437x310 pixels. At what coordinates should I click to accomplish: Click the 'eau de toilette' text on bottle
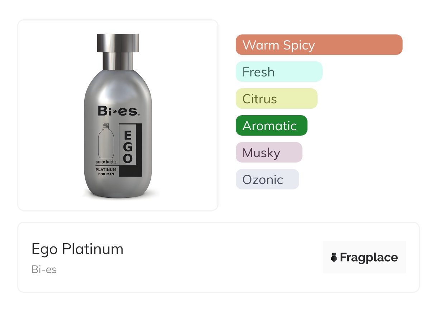pos(106,163)
